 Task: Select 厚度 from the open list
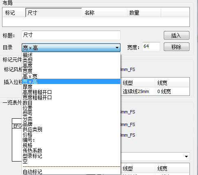click(71, 87)
